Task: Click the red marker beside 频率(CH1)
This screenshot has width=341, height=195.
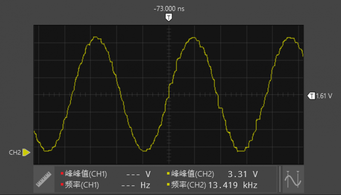Action: (x=62, y=185)
